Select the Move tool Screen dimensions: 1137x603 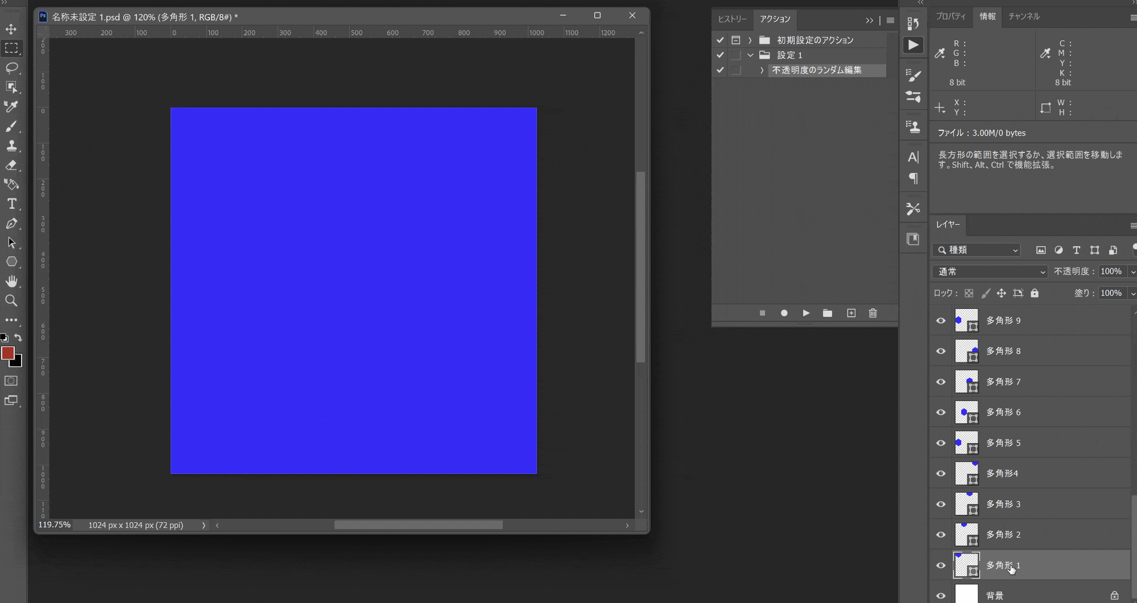tap(11, 29)
